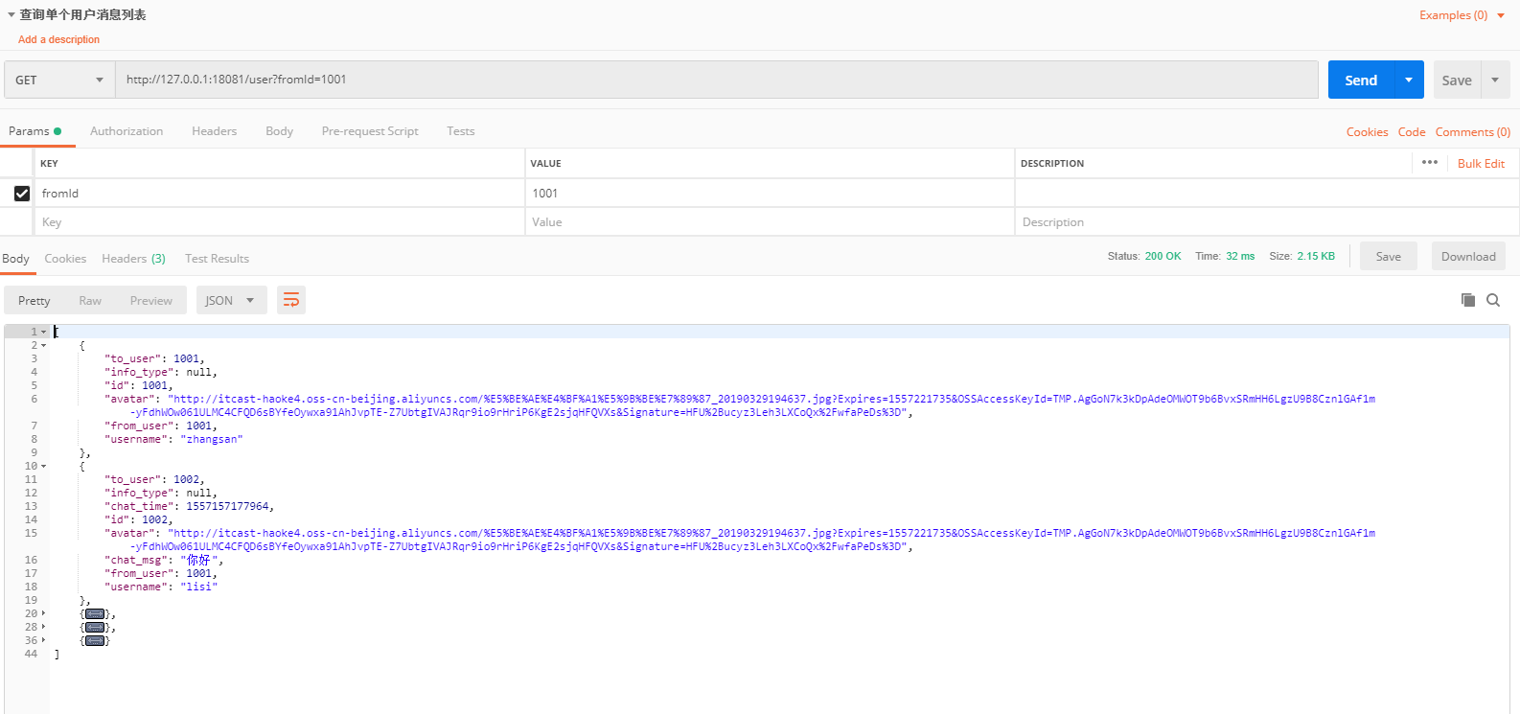
Task: Copy response body to clipboard icon
Action: (1467, 300)
